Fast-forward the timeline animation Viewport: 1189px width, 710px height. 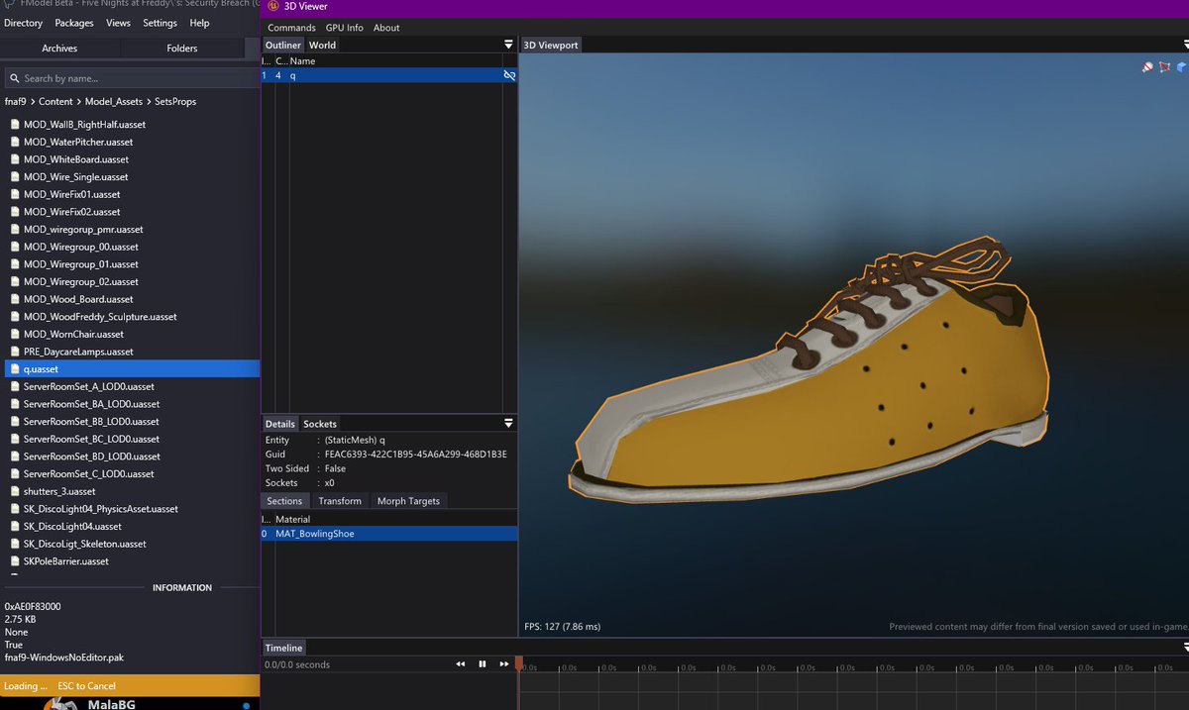click(504, 664)
